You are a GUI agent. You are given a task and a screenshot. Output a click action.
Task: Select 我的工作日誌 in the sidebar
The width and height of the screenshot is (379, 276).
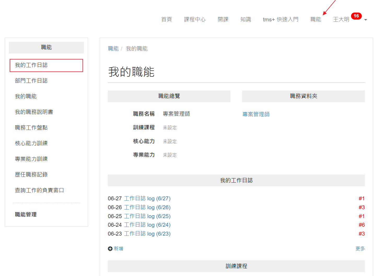pos(31,65)
